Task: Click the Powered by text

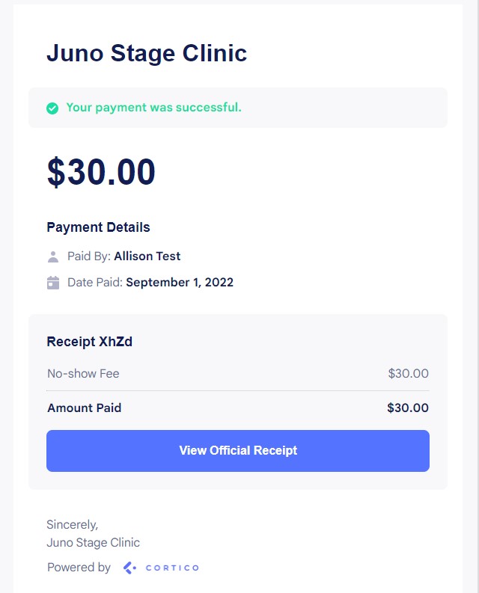Action: click(79, 568)
